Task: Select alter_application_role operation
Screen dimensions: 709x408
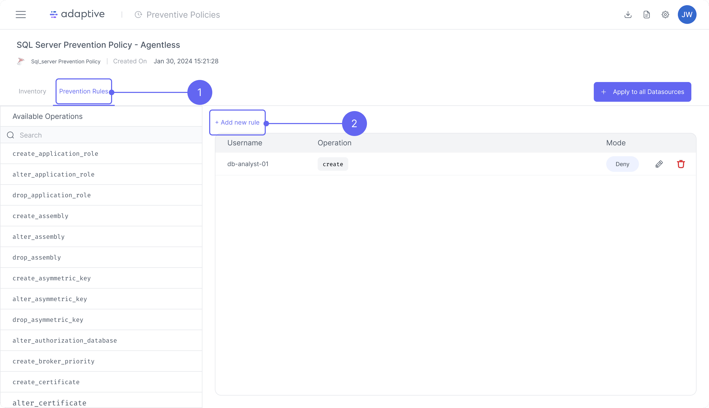Action: click(101, 174)
